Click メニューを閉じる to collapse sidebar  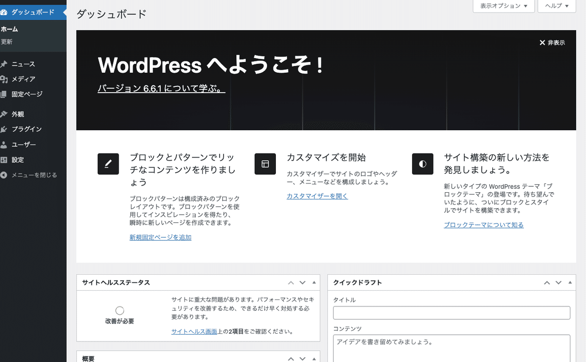pos(33,175)
